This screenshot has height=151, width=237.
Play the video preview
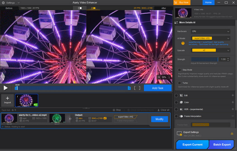tap(6, 88)
